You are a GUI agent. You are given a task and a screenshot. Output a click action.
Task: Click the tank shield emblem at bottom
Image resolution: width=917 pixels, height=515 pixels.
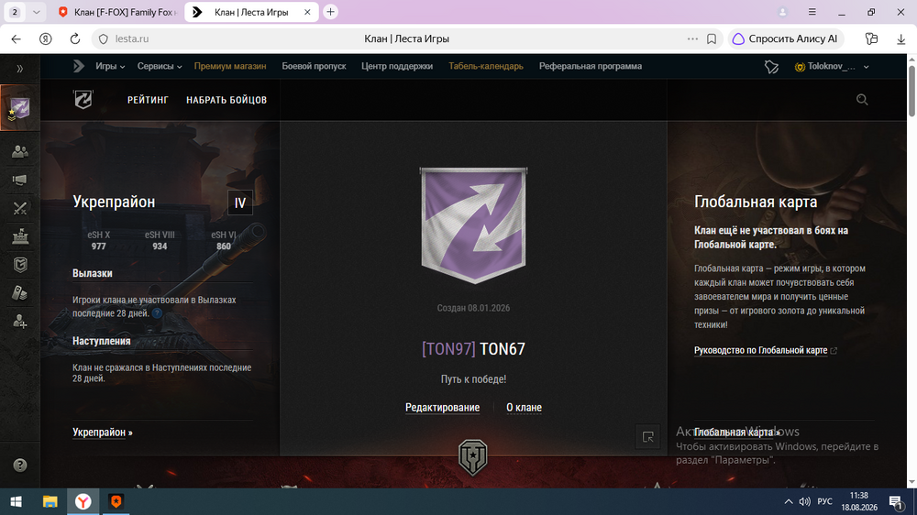pos(473,457)
